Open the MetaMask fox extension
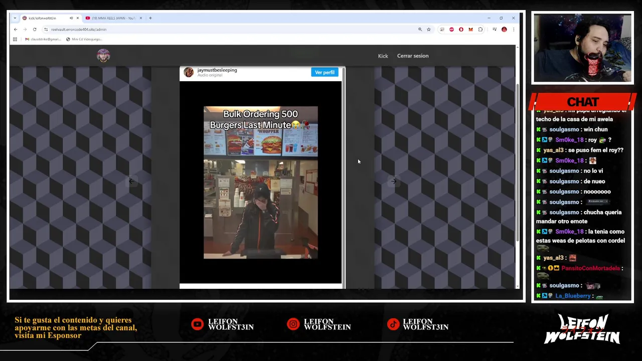This screenshot has height=361, width=642. coord(470,30)
